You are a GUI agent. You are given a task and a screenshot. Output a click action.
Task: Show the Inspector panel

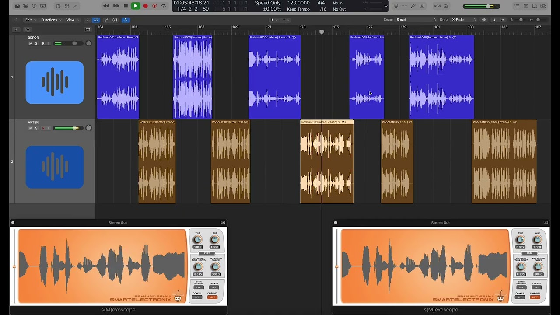point(25,6)
